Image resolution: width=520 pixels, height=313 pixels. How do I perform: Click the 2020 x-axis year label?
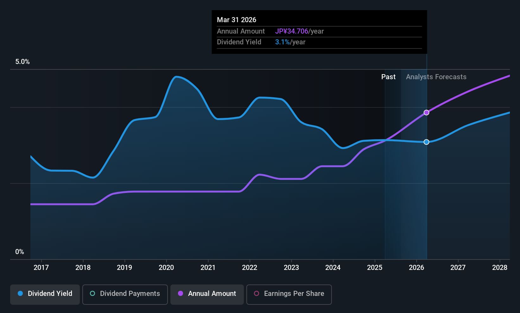166,268
